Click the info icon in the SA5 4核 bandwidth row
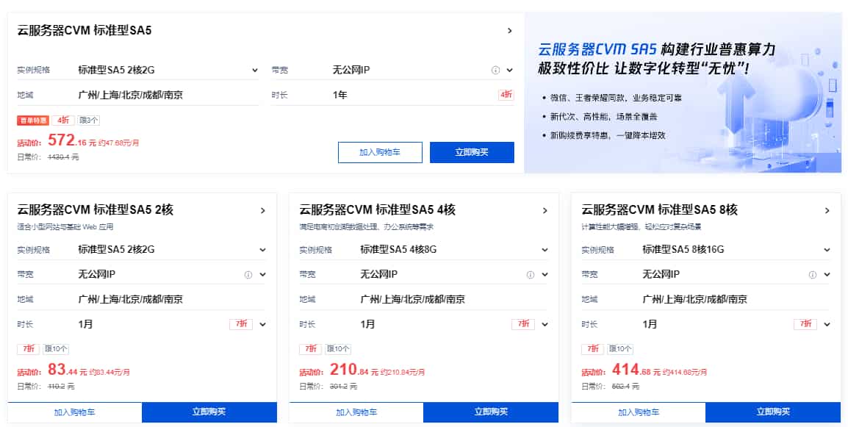 tap(531, 273)
